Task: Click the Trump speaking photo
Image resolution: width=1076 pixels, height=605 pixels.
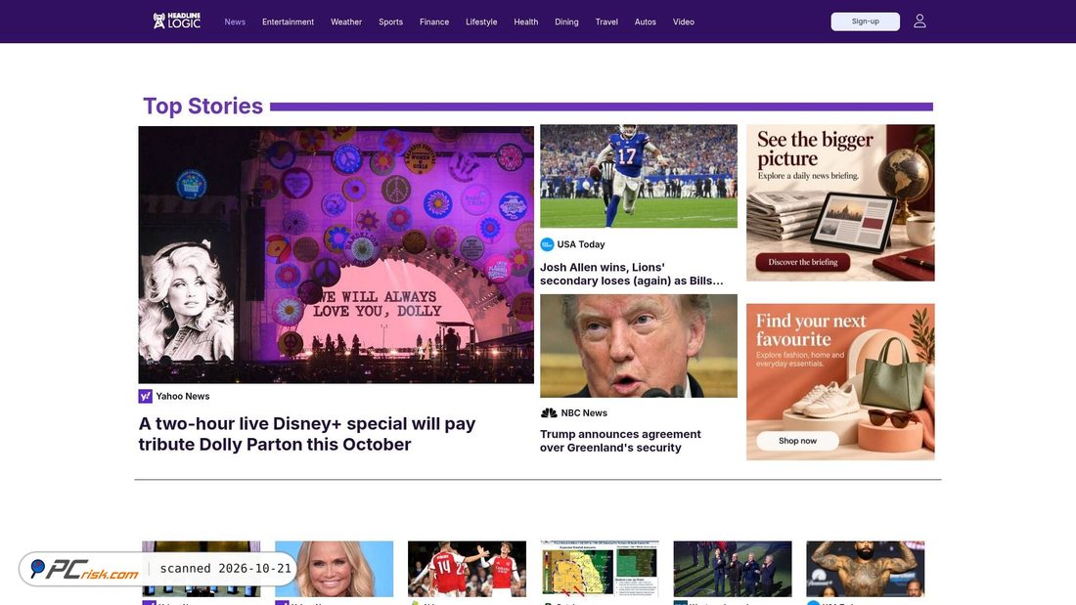Action: (639, 346)
